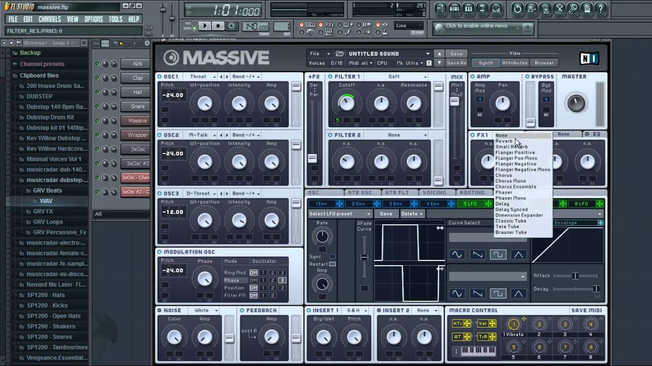Screen dimensions: 652x366
Task: Click the TrR macro source handle
Action: point(492,337)
